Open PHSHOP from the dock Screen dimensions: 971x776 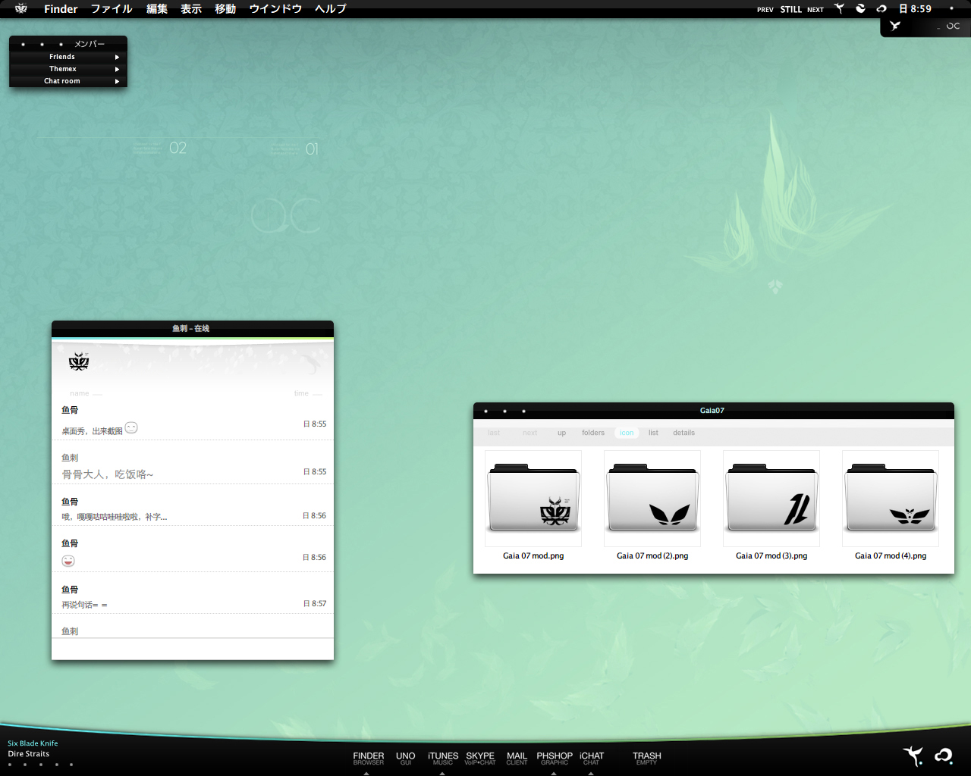(555, 758)
